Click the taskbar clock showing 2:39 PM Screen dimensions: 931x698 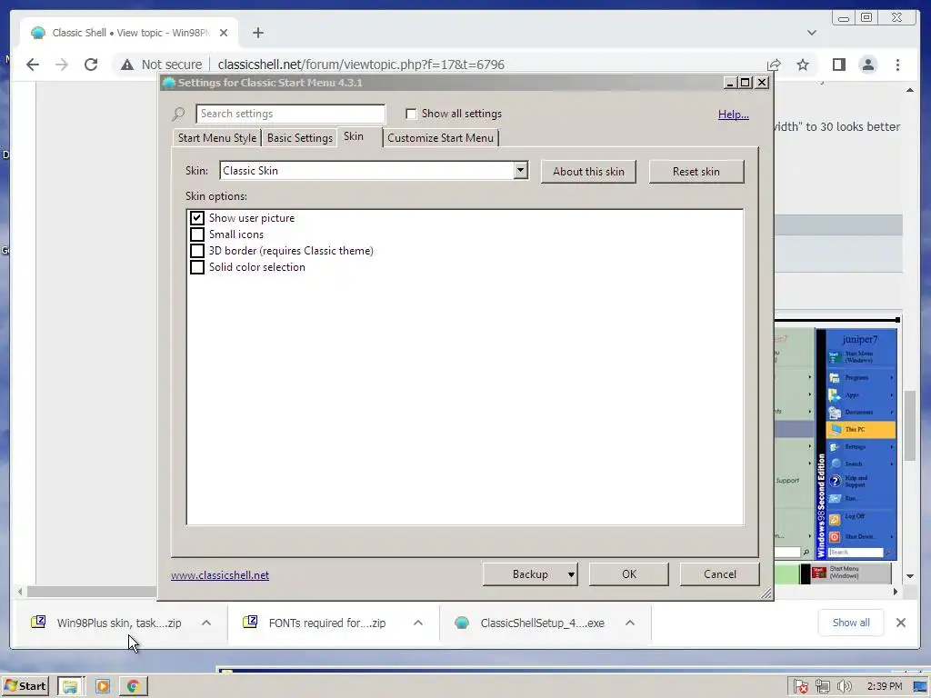(884, 686)
